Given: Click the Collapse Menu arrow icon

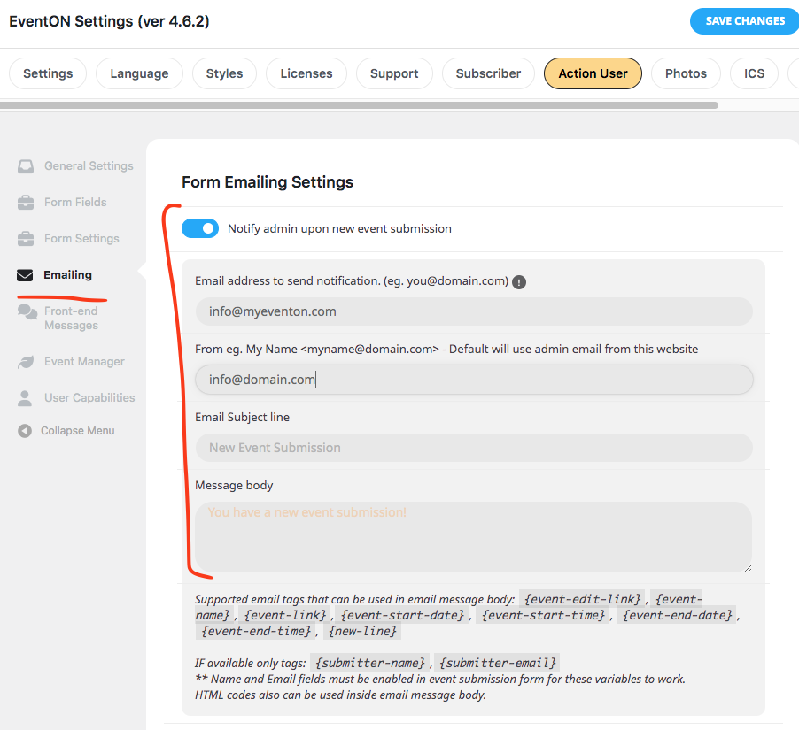Looking at the screenshot, I should (x=25, y=431).
